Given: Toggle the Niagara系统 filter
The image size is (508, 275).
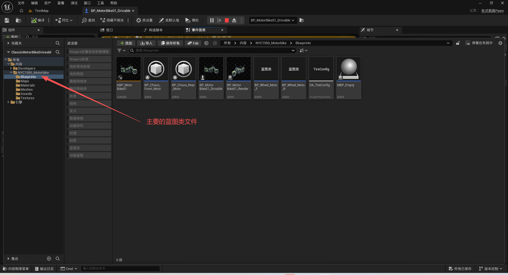Looking at the screenshot, I should 89,59.
